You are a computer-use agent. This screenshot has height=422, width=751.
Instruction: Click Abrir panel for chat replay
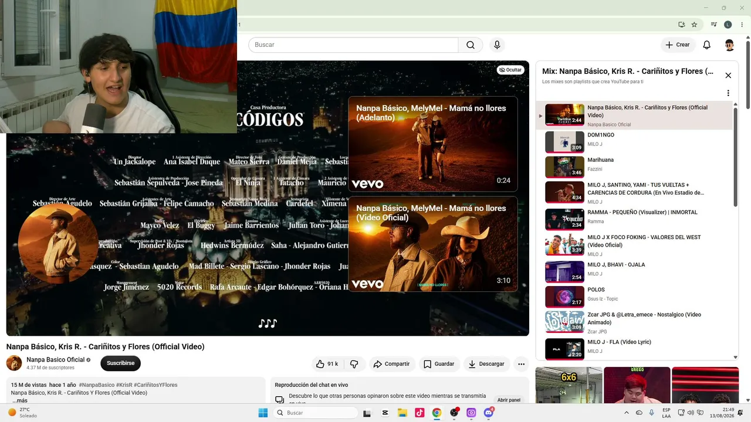(x=509, y=400)
